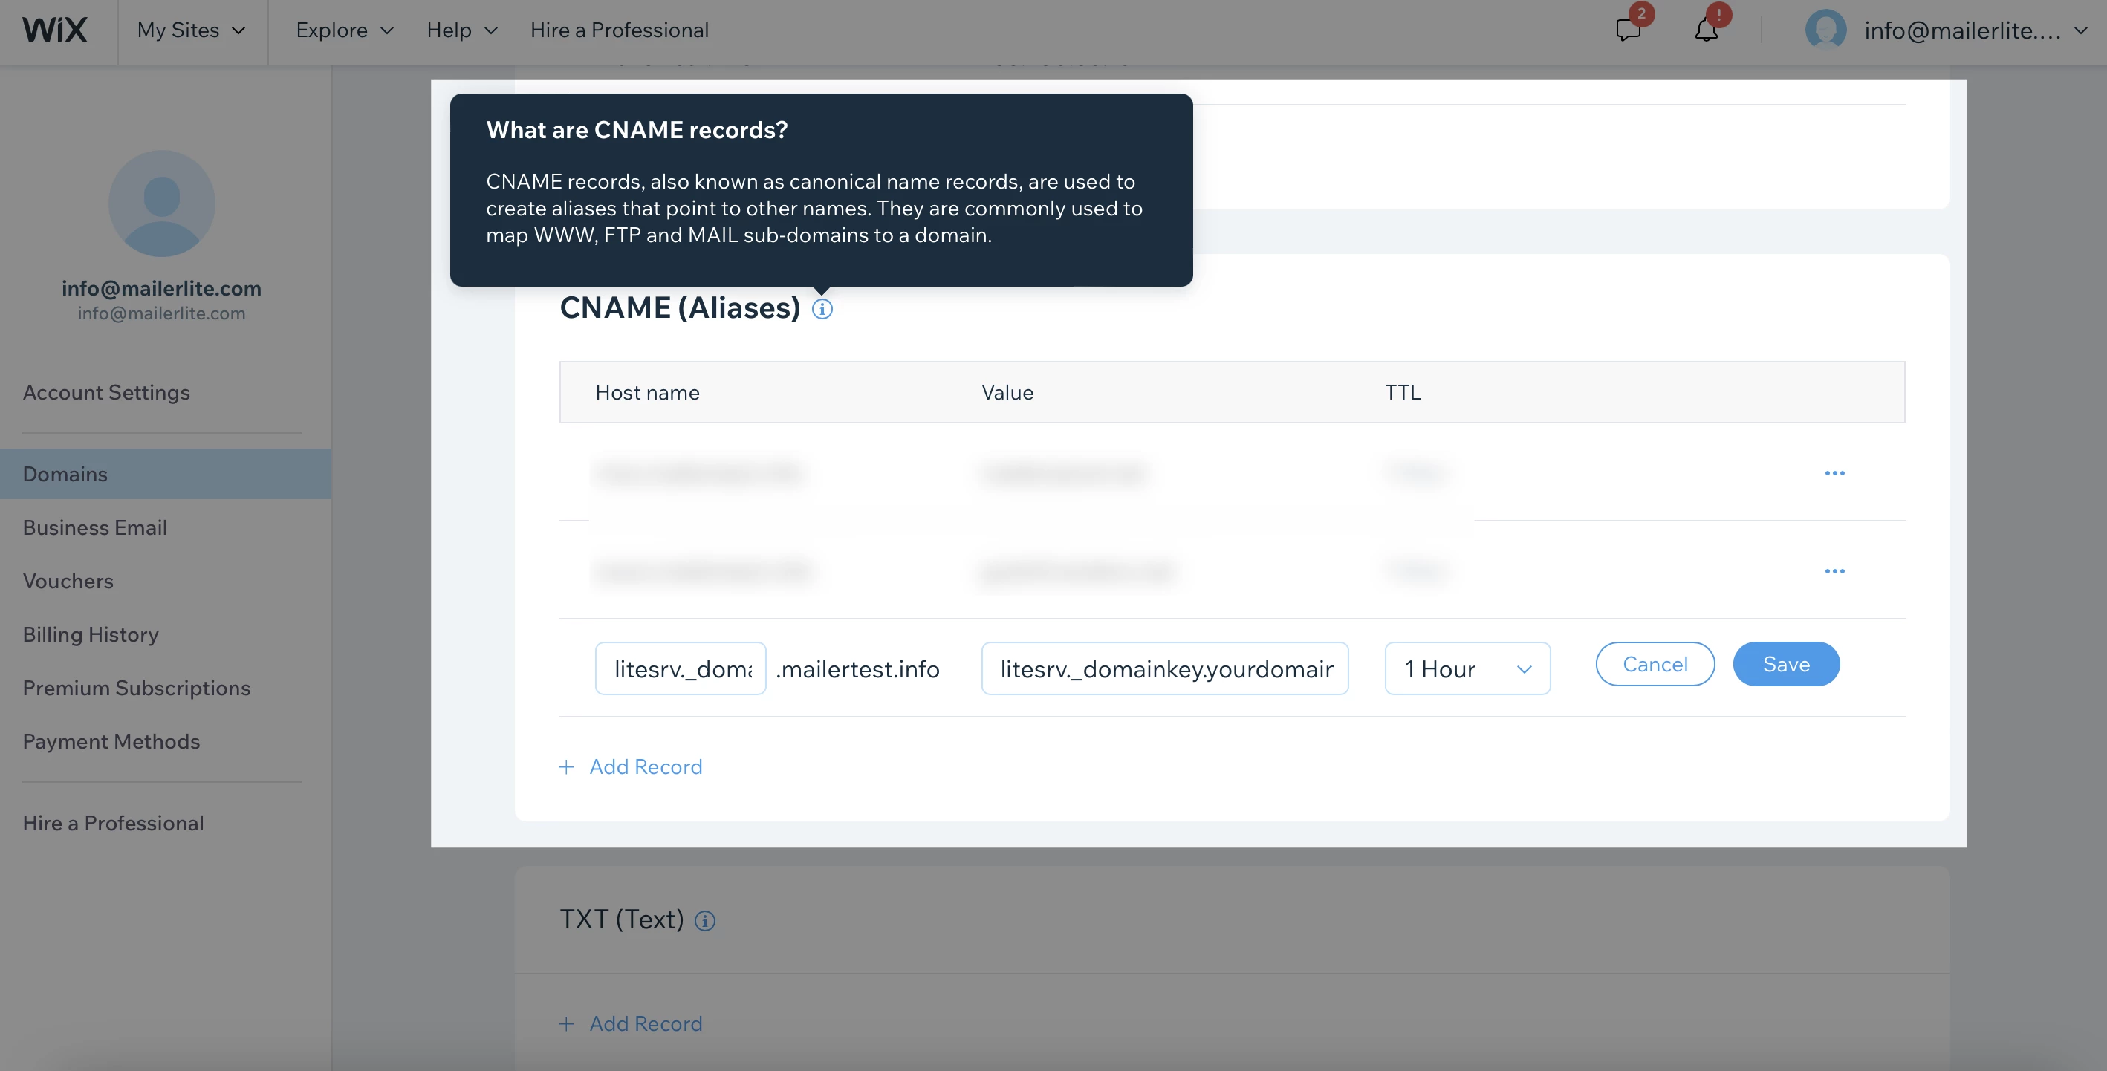
Task: Open options for first CNAME record
Action: [x=1834, y=473]
